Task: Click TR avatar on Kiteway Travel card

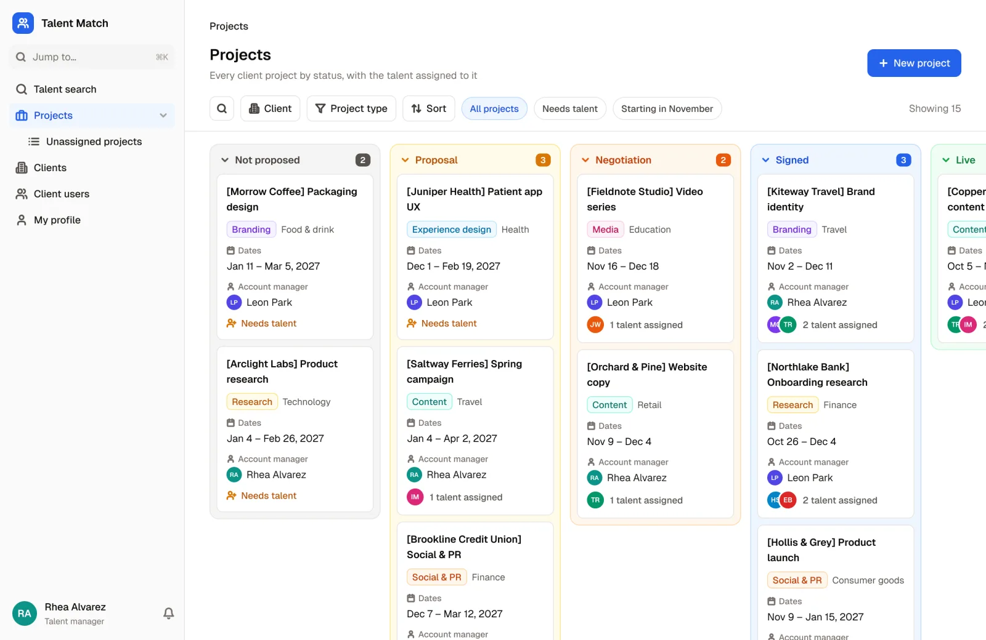Action: [x=788, y=324]
